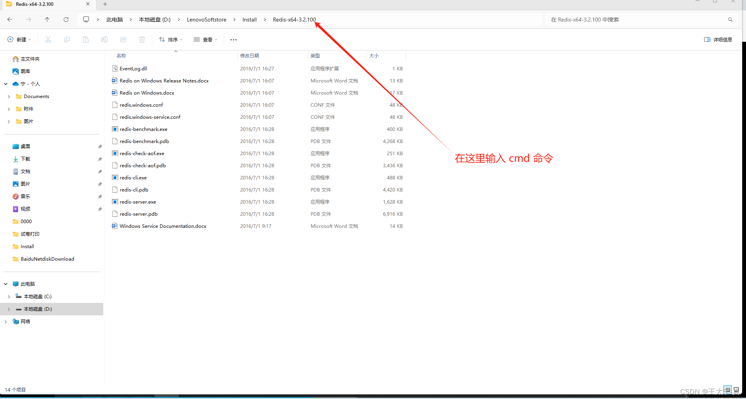Select redis-server.pdb file
Screen dimensions: 746x399
pos(138,214)
